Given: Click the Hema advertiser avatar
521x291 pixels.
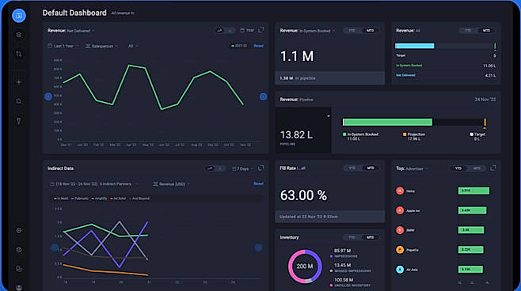Looking at the screenshot, I should 400,191.
